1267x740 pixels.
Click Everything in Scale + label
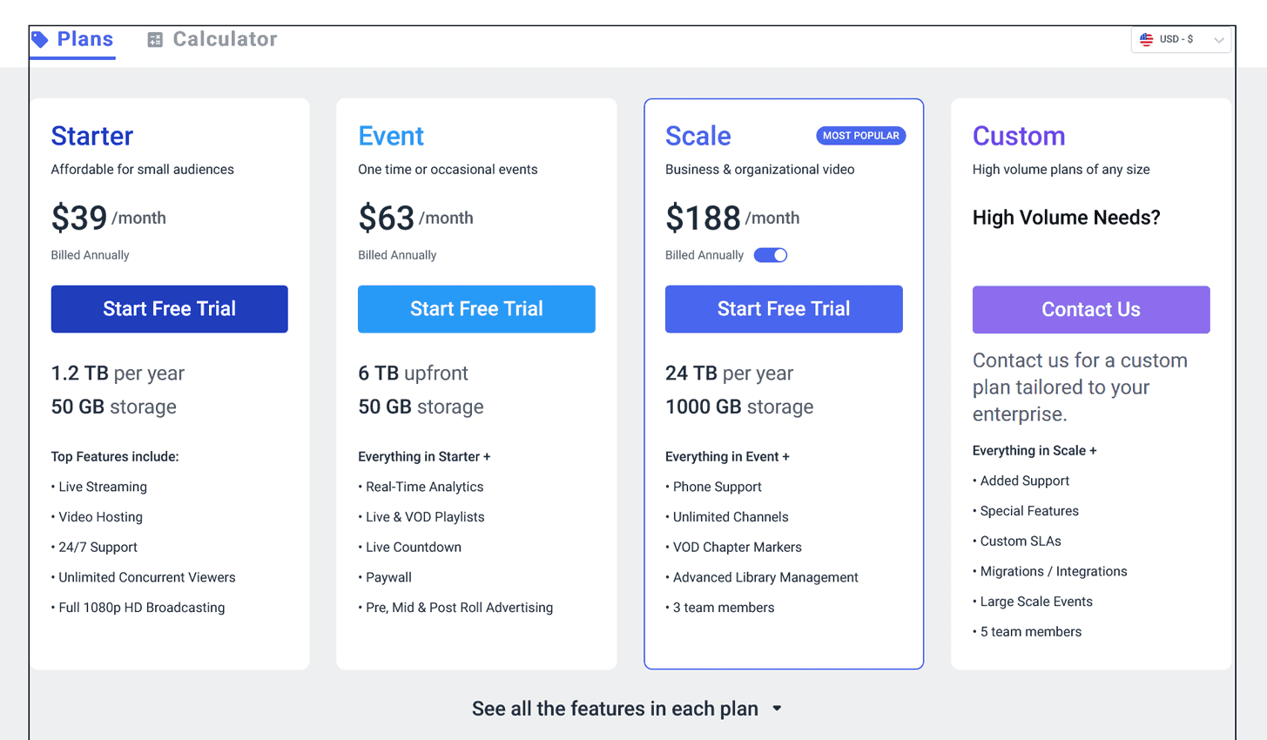[x=1034, y=451]
